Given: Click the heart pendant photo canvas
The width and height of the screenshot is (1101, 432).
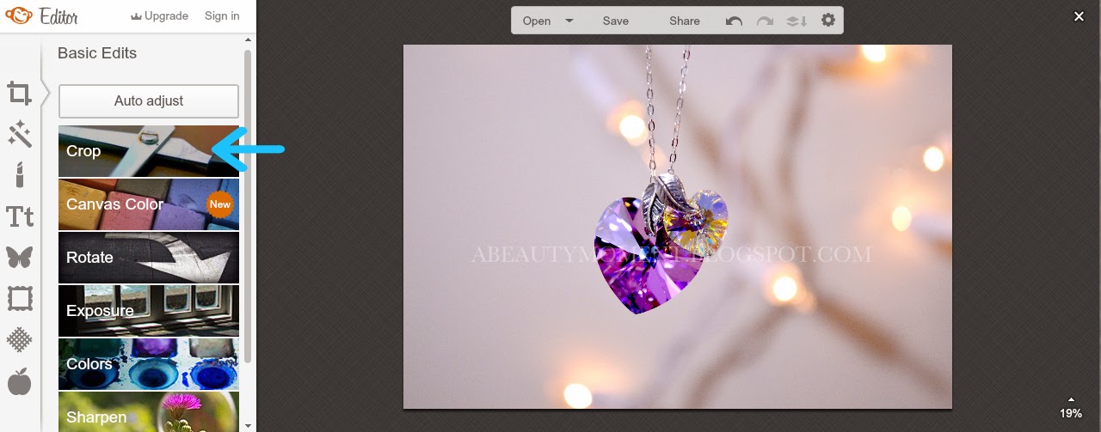Looking at the screenshot, I should coord(678,227).
